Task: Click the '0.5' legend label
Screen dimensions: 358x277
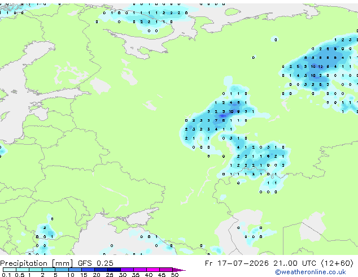Action: [20, 275]
